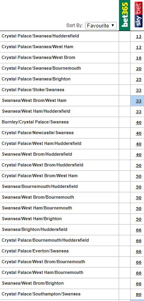
Task: Pick odds 80 for Crystal Palace/Southampton/Swansea
Action: pyautogui.click(x=138, y=295)
